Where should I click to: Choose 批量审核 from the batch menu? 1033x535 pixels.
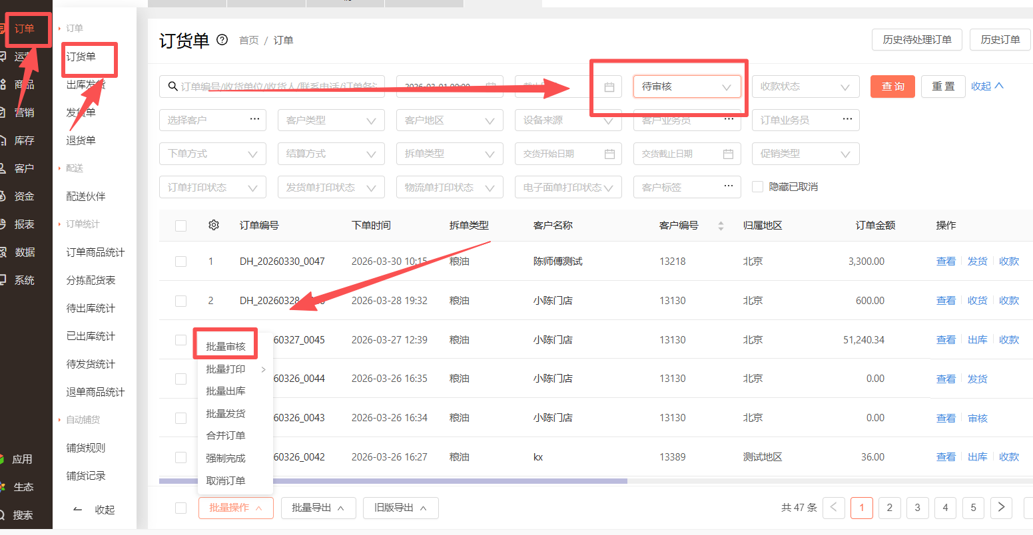(x=226, y=347)
